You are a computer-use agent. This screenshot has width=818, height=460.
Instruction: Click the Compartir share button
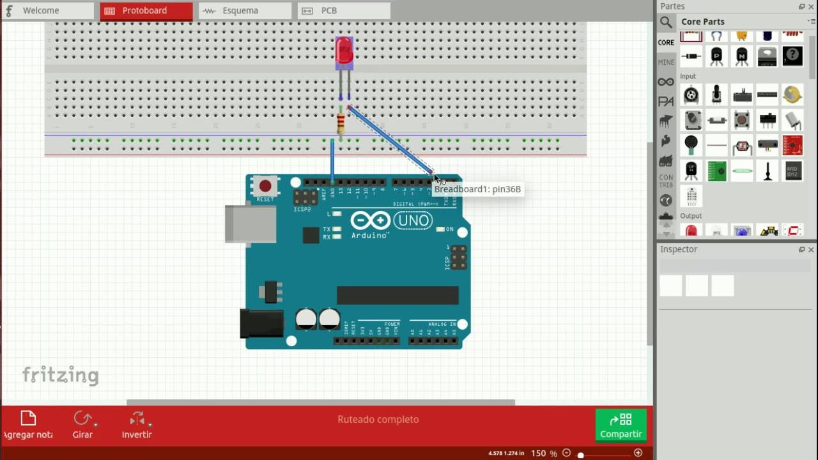(621, 425)
